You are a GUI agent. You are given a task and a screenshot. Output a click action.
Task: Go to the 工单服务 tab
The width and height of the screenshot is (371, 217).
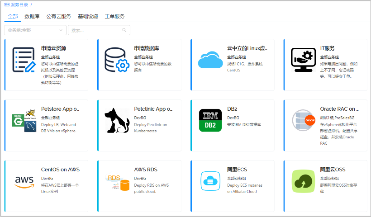pyautogui.click(x=114, y=16)
